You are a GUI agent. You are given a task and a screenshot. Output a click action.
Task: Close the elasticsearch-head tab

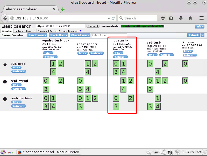click(54, 9)
